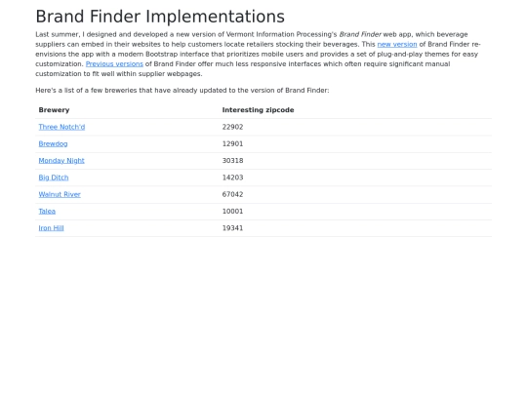Open the Talea brewery link
527x395 pixels.
(x=47, y=211)
